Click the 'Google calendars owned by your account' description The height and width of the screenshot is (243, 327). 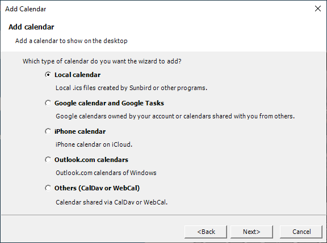175,116
